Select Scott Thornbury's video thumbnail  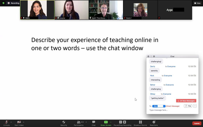pos(106,10)
